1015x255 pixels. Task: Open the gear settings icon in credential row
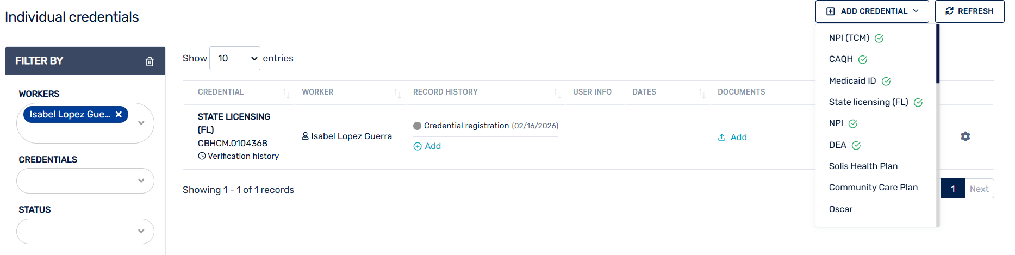pyautogui.click(x=965, y=136)
